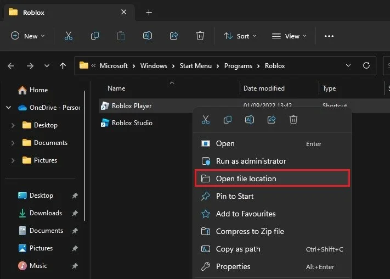Click the Cut scissors icon in context menu

206,120
